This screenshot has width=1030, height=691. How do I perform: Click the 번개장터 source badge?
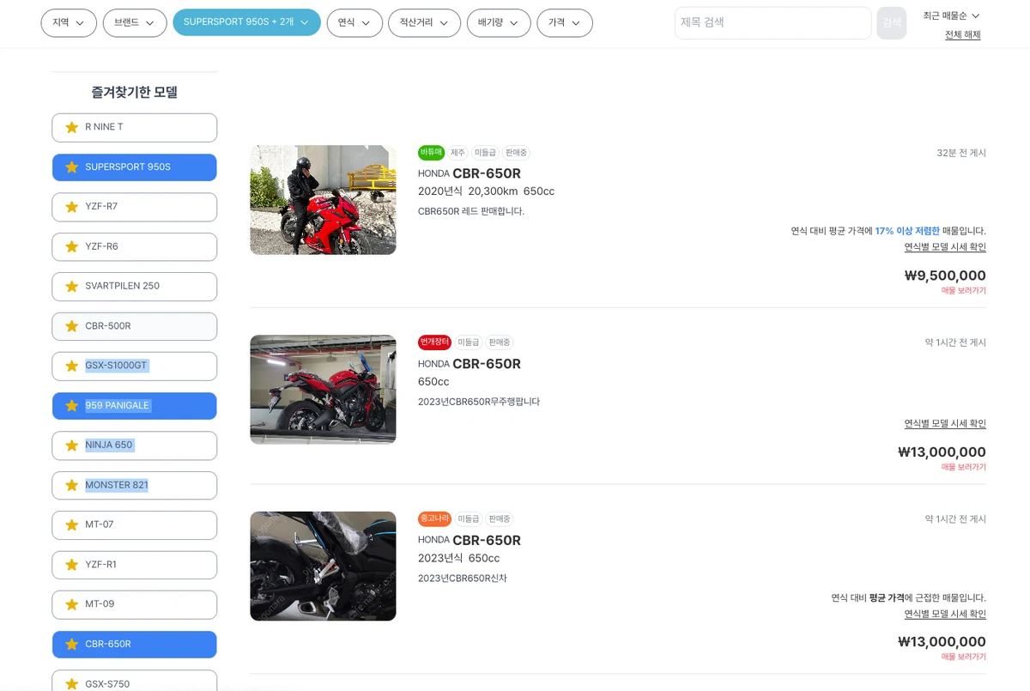[434, 342]
